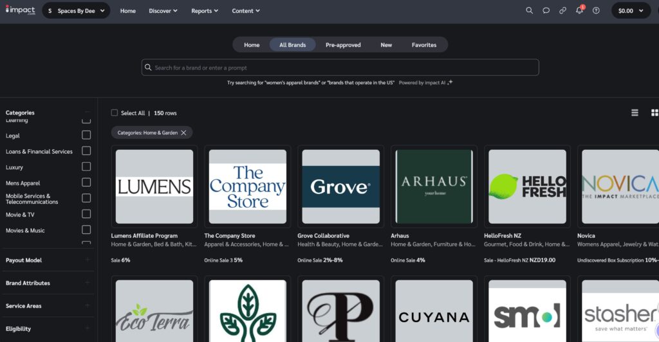Open the smol logo card
Image resolution: width=659 pixels, height=342 pixels.
click(x=528, y=311)
